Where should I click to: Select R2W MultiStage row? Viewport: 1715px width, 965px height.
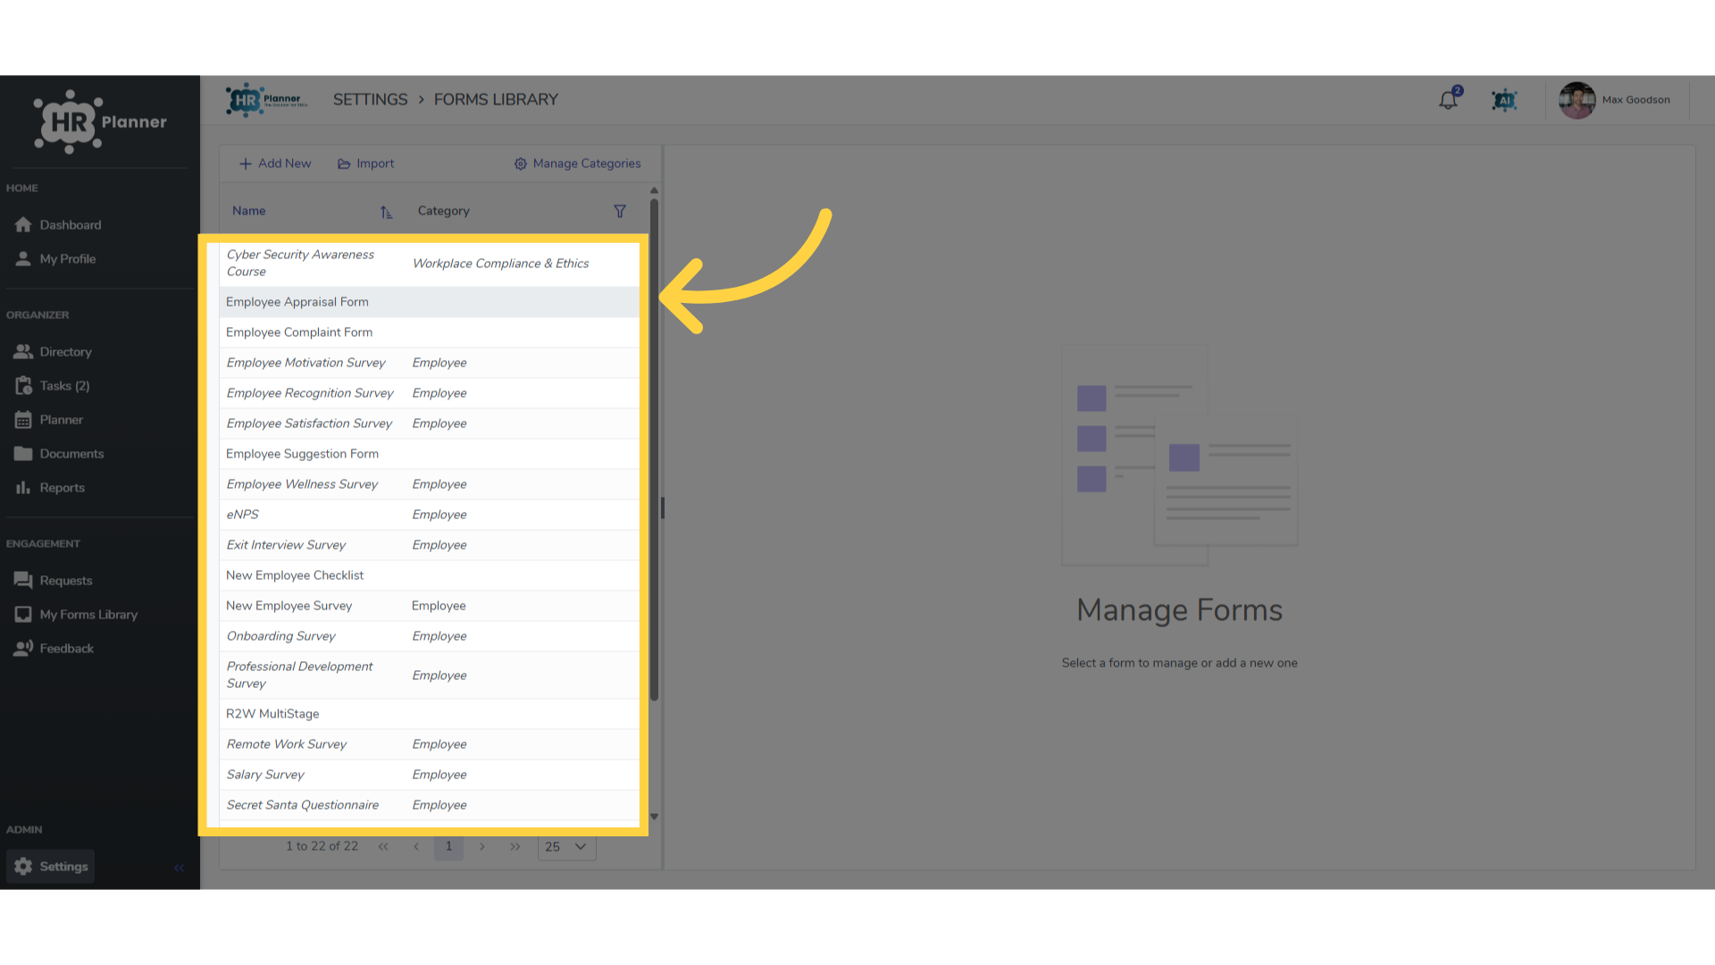tap(430, 714)
